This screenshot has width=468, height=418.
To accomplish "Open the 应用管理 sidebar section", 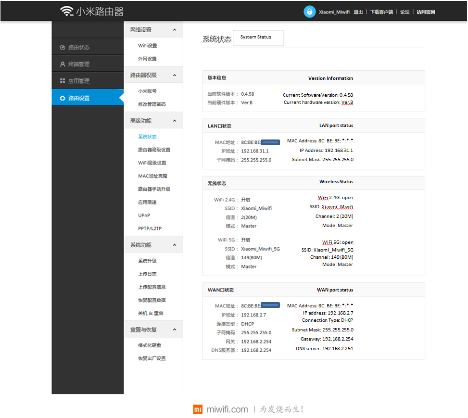I will [88, 81].
